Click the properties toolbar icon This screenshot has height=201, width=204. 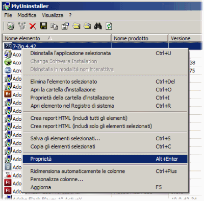tap(65, 27)
